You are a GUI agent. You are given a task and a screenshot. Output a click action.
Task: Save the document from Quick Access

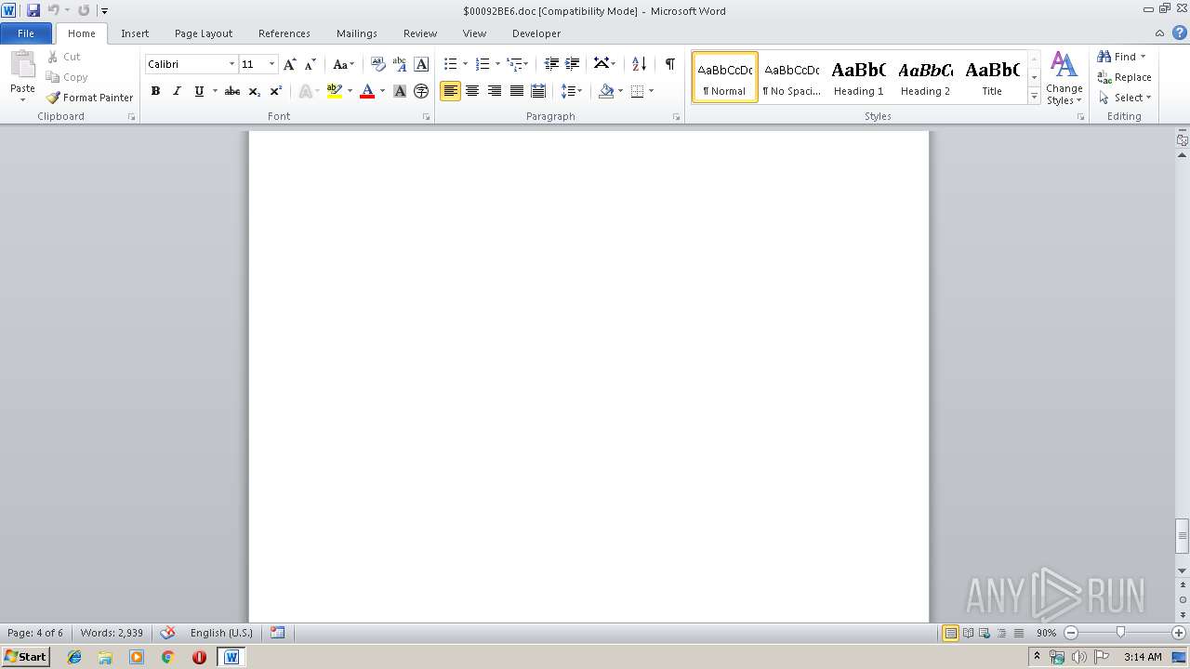pyautogui.click(x=33, y=10)
